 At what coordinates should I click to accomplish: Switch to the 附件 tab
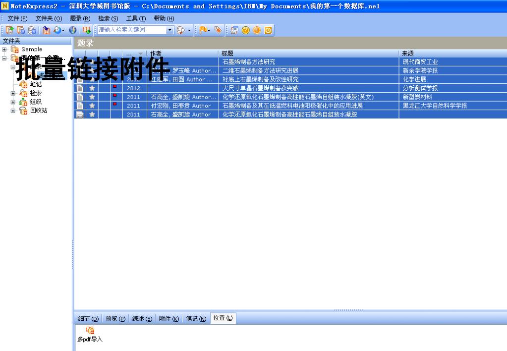click(x=169, y=318)
